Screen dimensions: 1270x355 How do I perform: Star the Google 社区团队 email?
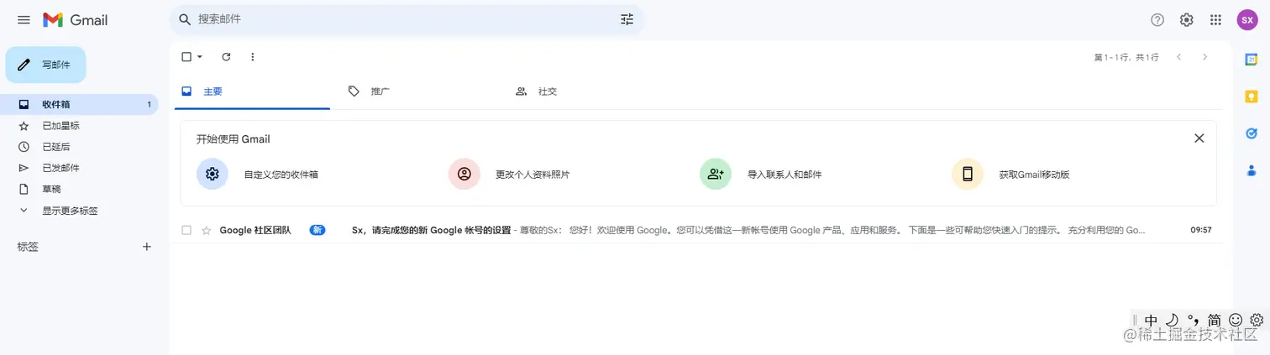pos(206,230)
